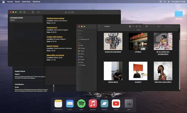This screenshot has width=187, height=113.
Task: Go back in the Projects Finder window
Action: pyautogui.click(x=99, y=26)
